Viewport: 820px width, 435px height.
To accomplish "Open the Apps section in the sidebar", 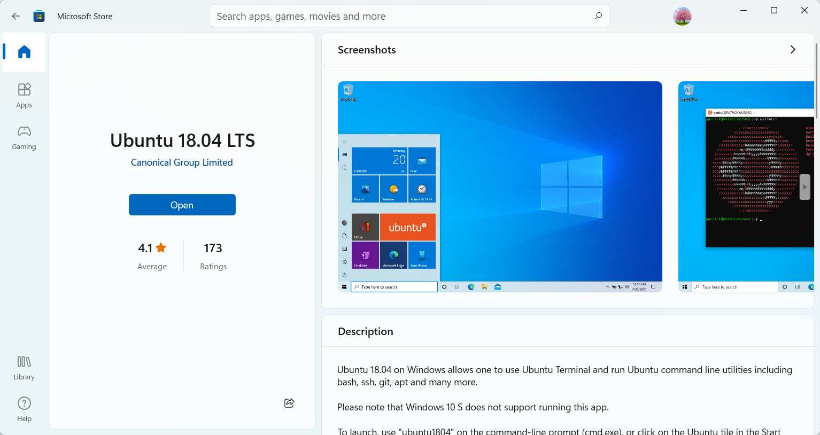I will click(24, 95).
